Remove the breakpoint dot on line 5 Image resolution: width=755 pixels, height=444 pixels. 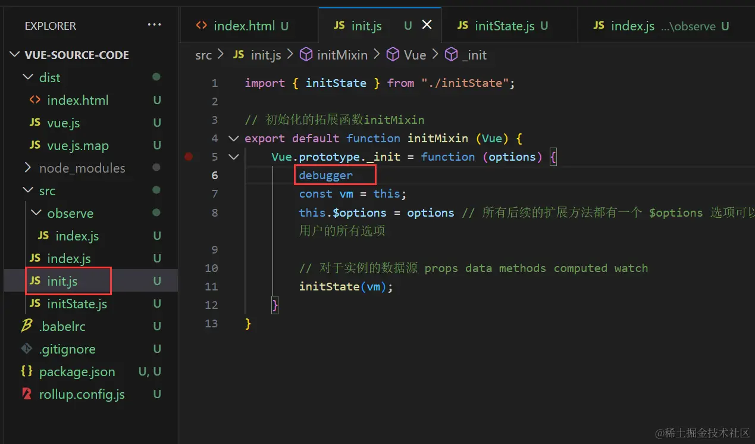tap(189, 157)
